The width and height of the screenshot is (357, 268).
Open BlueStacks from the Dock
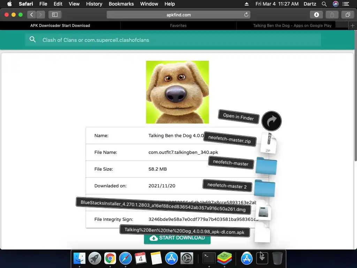point(225,258)
